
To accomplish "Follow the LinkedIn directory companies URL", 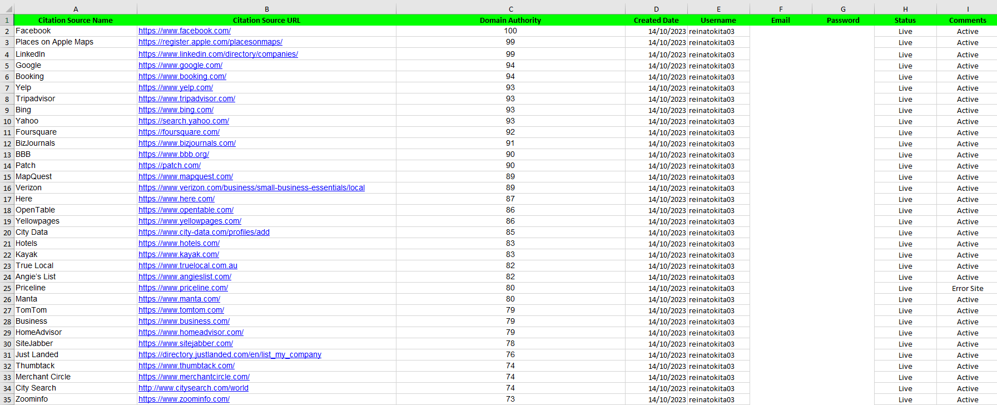I will pyautogui.click(x=218, y=55).
